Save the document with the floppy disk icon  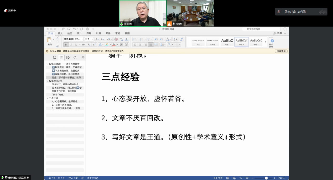click(69, 29)
